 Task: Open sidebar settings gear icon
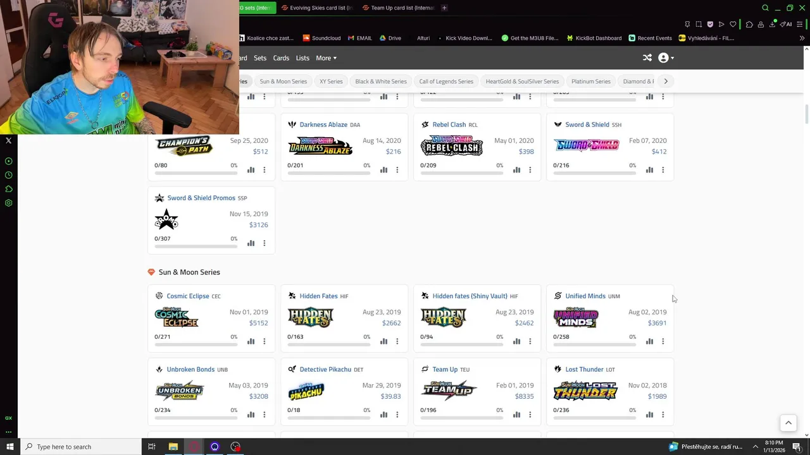click(9, 203)
